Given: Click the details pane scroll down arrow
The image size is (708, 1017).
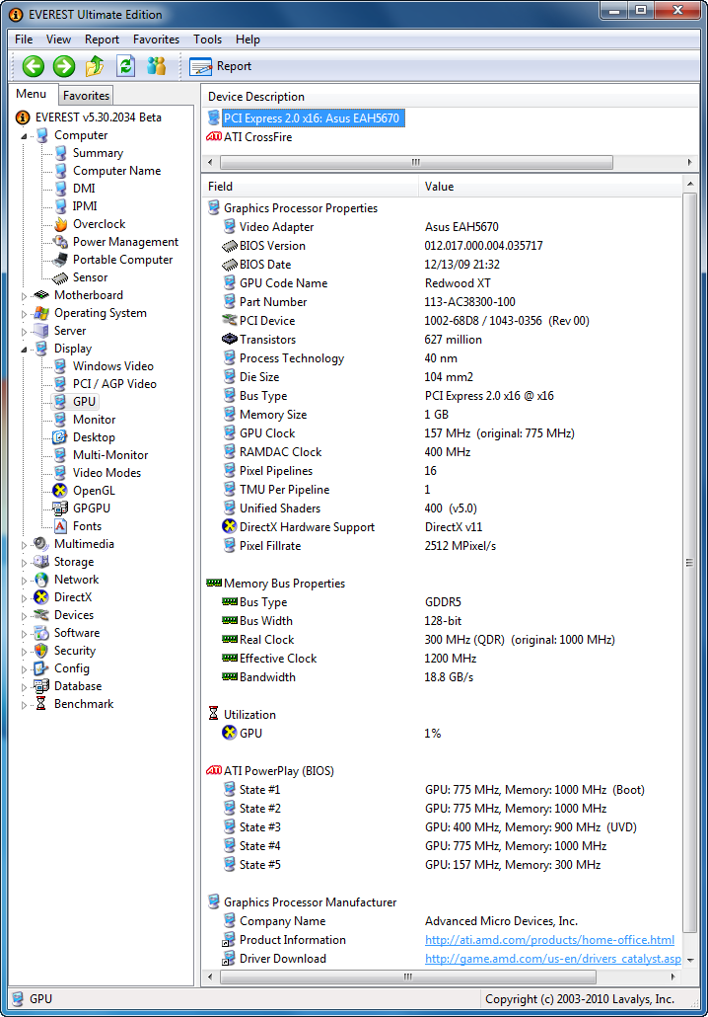Looking at the screenshot, I should [x=690, y=960].
